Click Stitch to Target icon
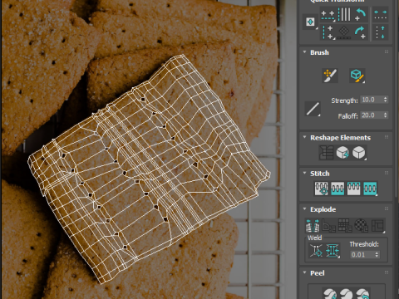This screenshot has height=299, width=399. (321, 189)
